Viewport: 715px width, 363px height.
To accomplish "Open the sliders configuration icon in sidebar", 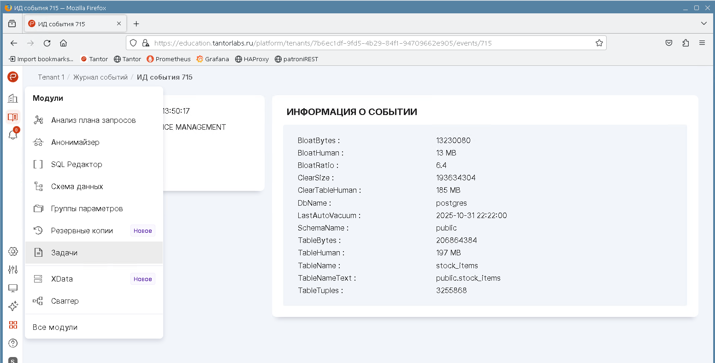I will pos(13,270).
